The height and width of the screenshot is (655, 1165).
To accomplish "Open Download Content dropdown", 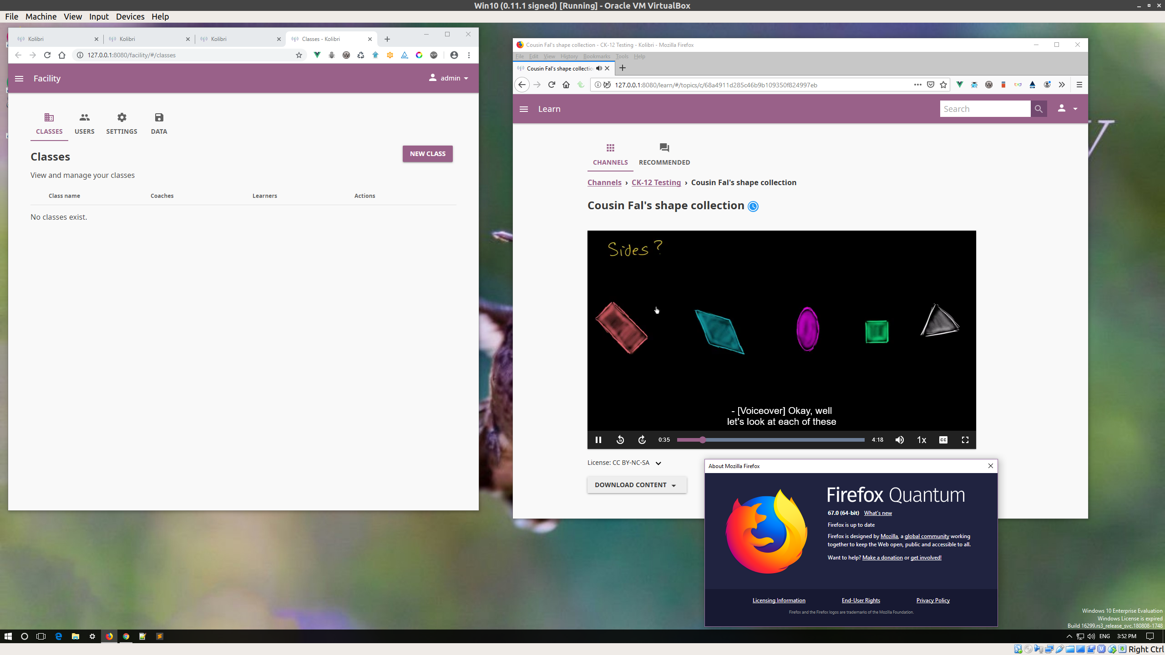I will click(637, 485).
